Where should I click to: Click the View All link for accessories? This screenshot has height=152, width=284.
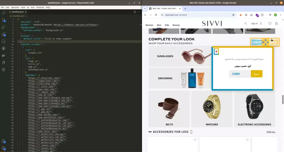coord(271,132)
